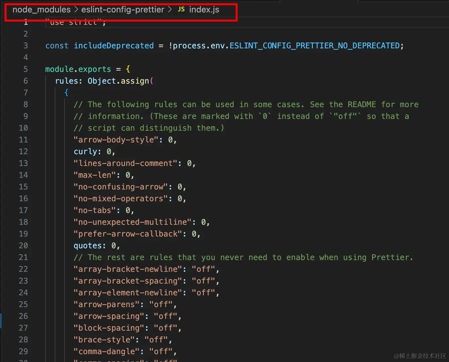Click JS file icon in breadcrumb
449x362 pixels.
click(181, 9)
